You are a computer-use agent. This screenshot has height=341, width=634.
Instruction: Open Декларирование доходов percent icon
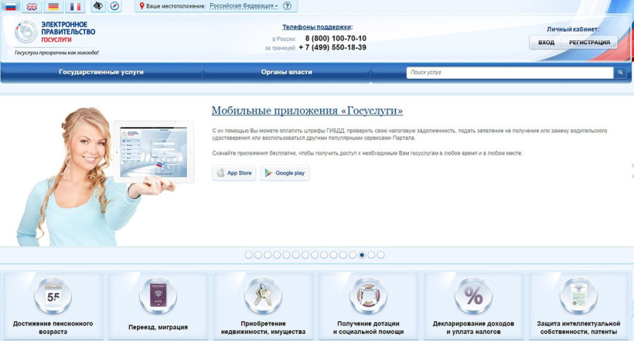click(473, 298)
